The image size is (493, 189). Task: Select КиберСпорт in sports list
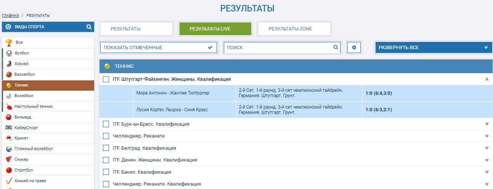pyautogui.click(x=48, y=128)
